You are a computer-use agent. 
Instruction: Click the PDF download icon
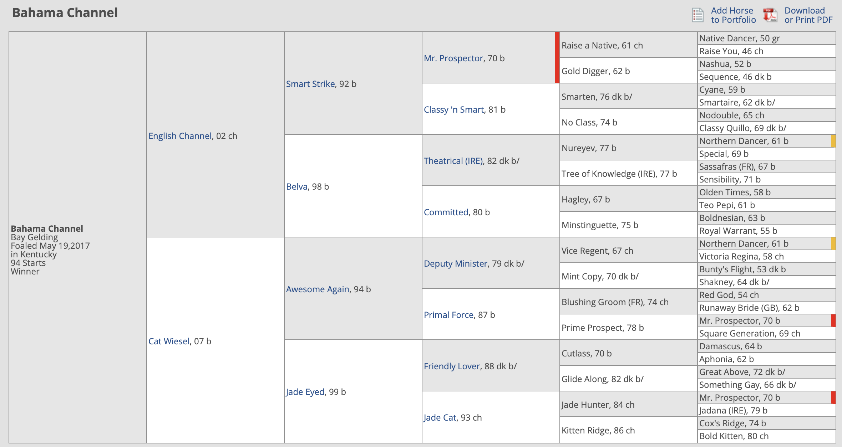(x=770, y=15)
